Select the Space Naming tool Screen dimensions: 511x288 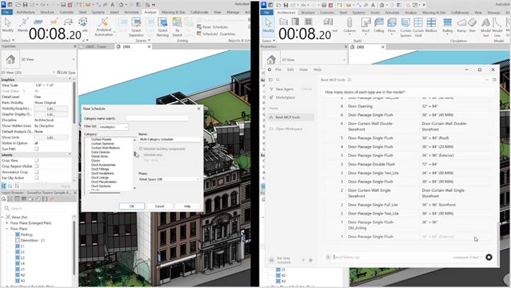(162, 27)
